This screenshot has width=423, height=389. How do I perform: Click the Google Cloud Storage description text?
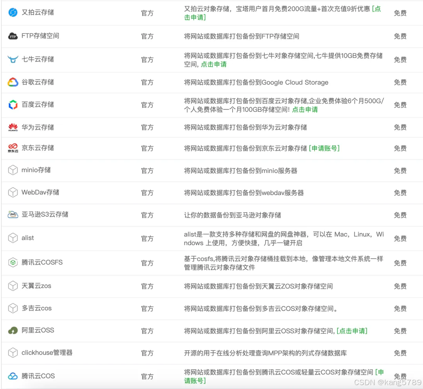point(256,82)
